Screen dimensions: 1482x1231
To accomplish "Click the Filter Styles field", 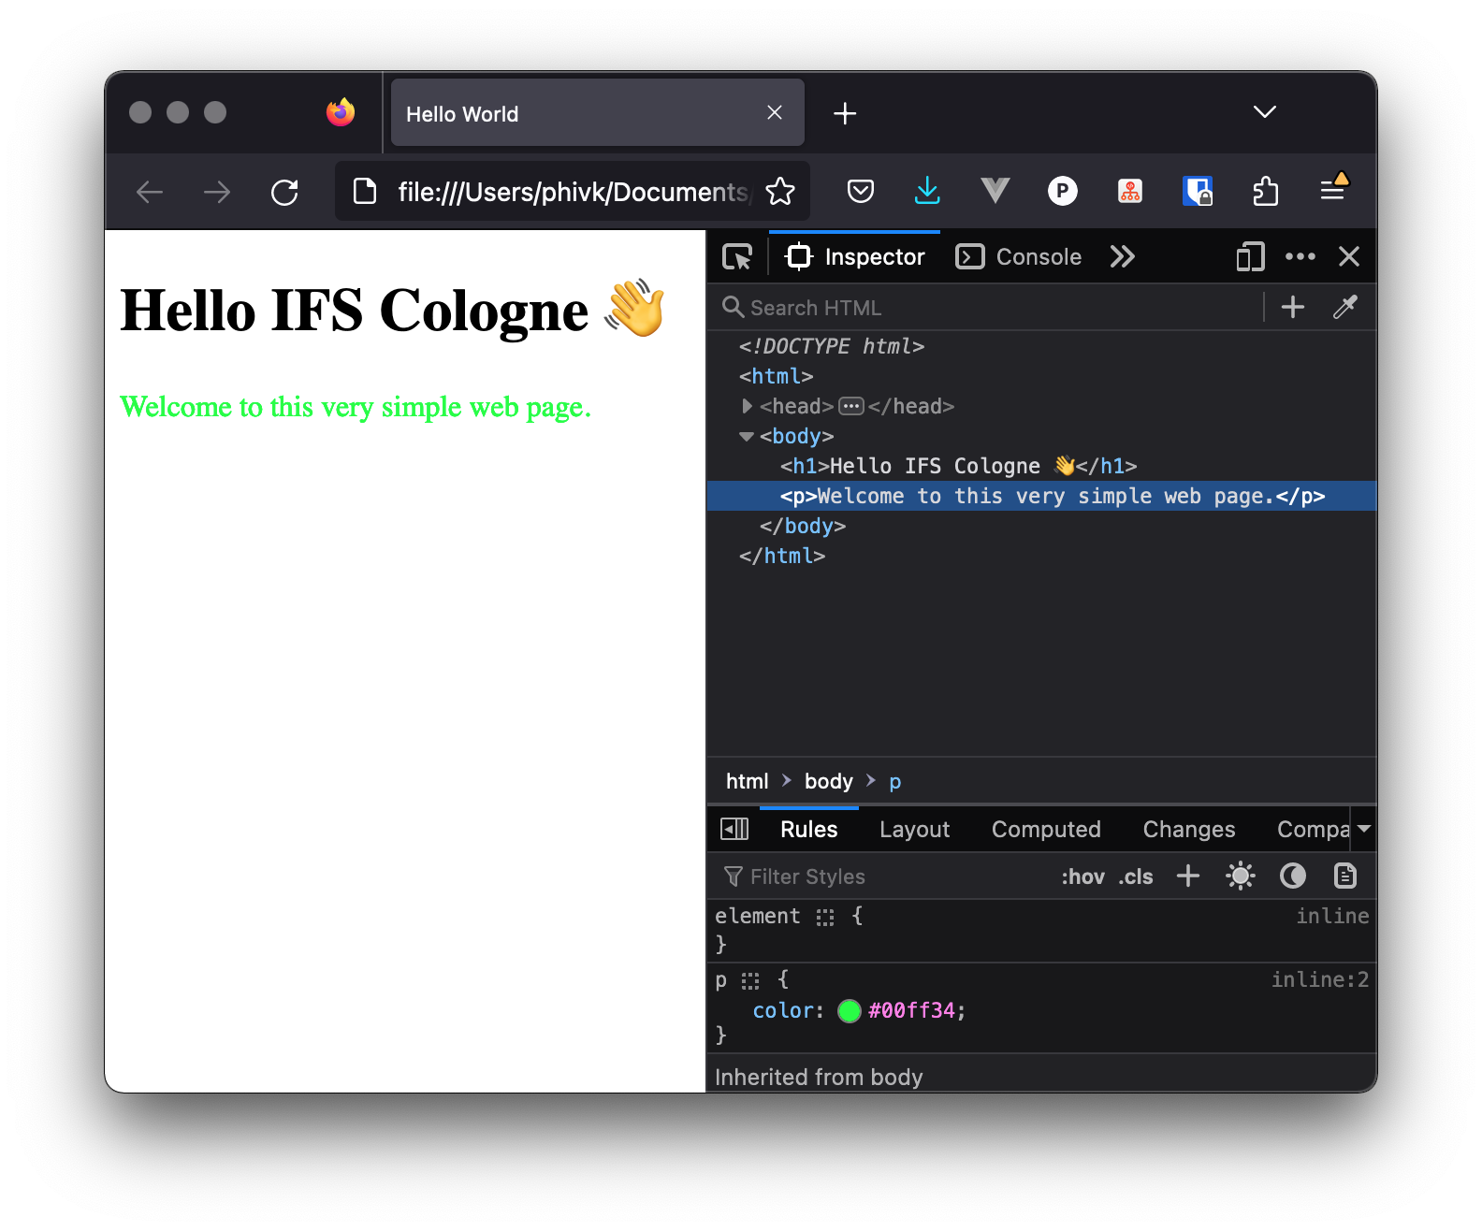I will [x=879, y=876].
